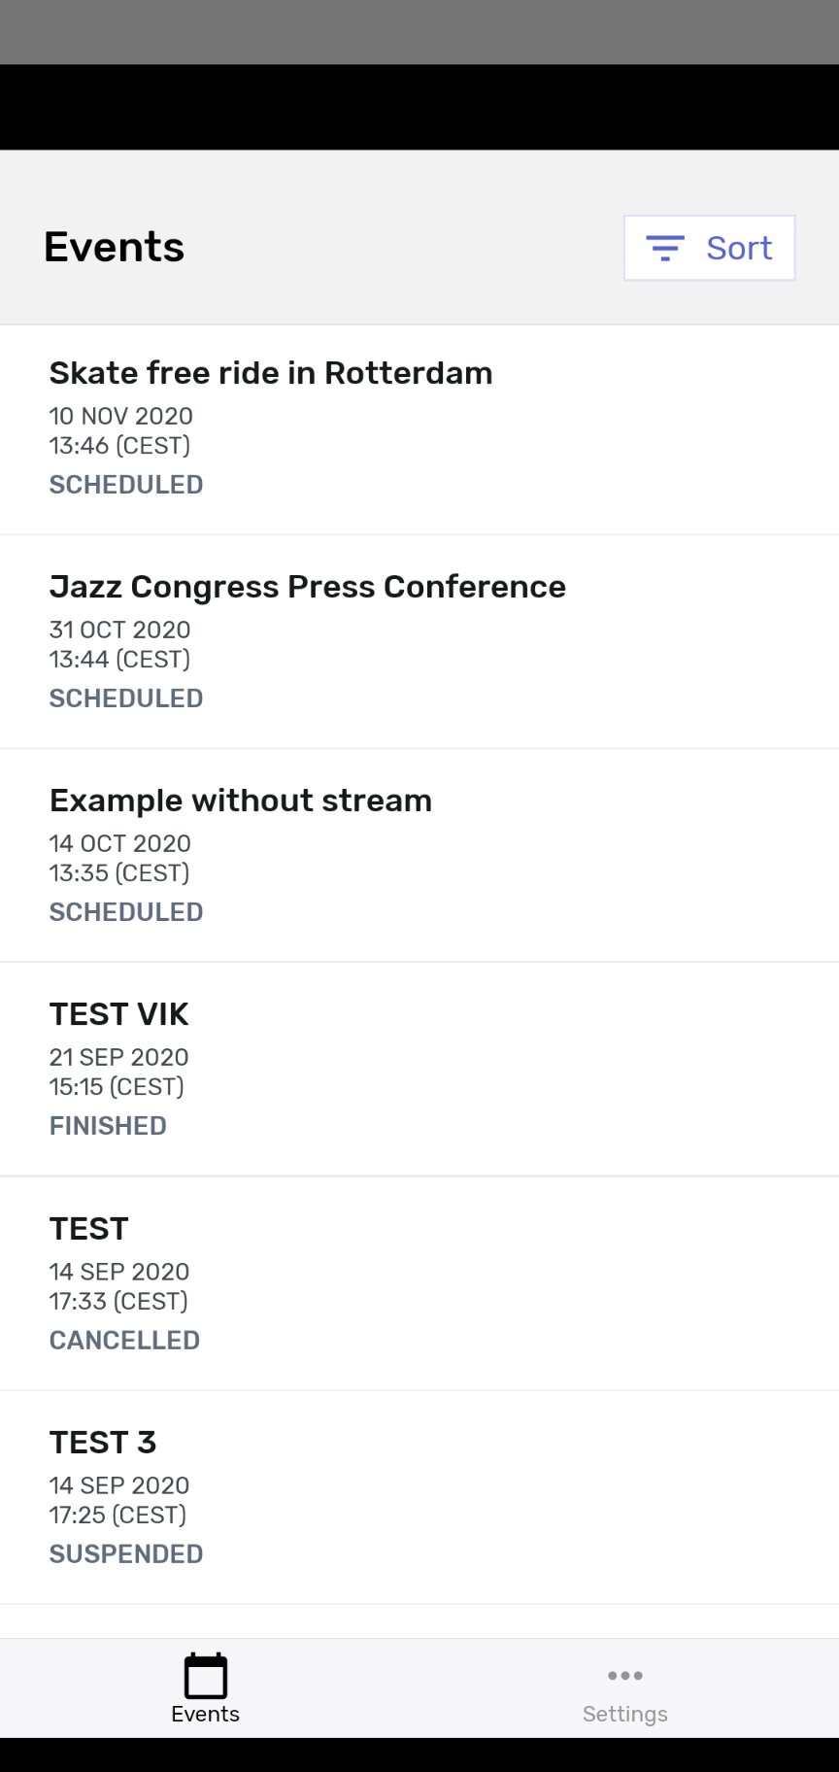Tap the Settings three-dots icon
Image resolution: width=839 pixels, height=1772 pixels.
click(624, 1675)
